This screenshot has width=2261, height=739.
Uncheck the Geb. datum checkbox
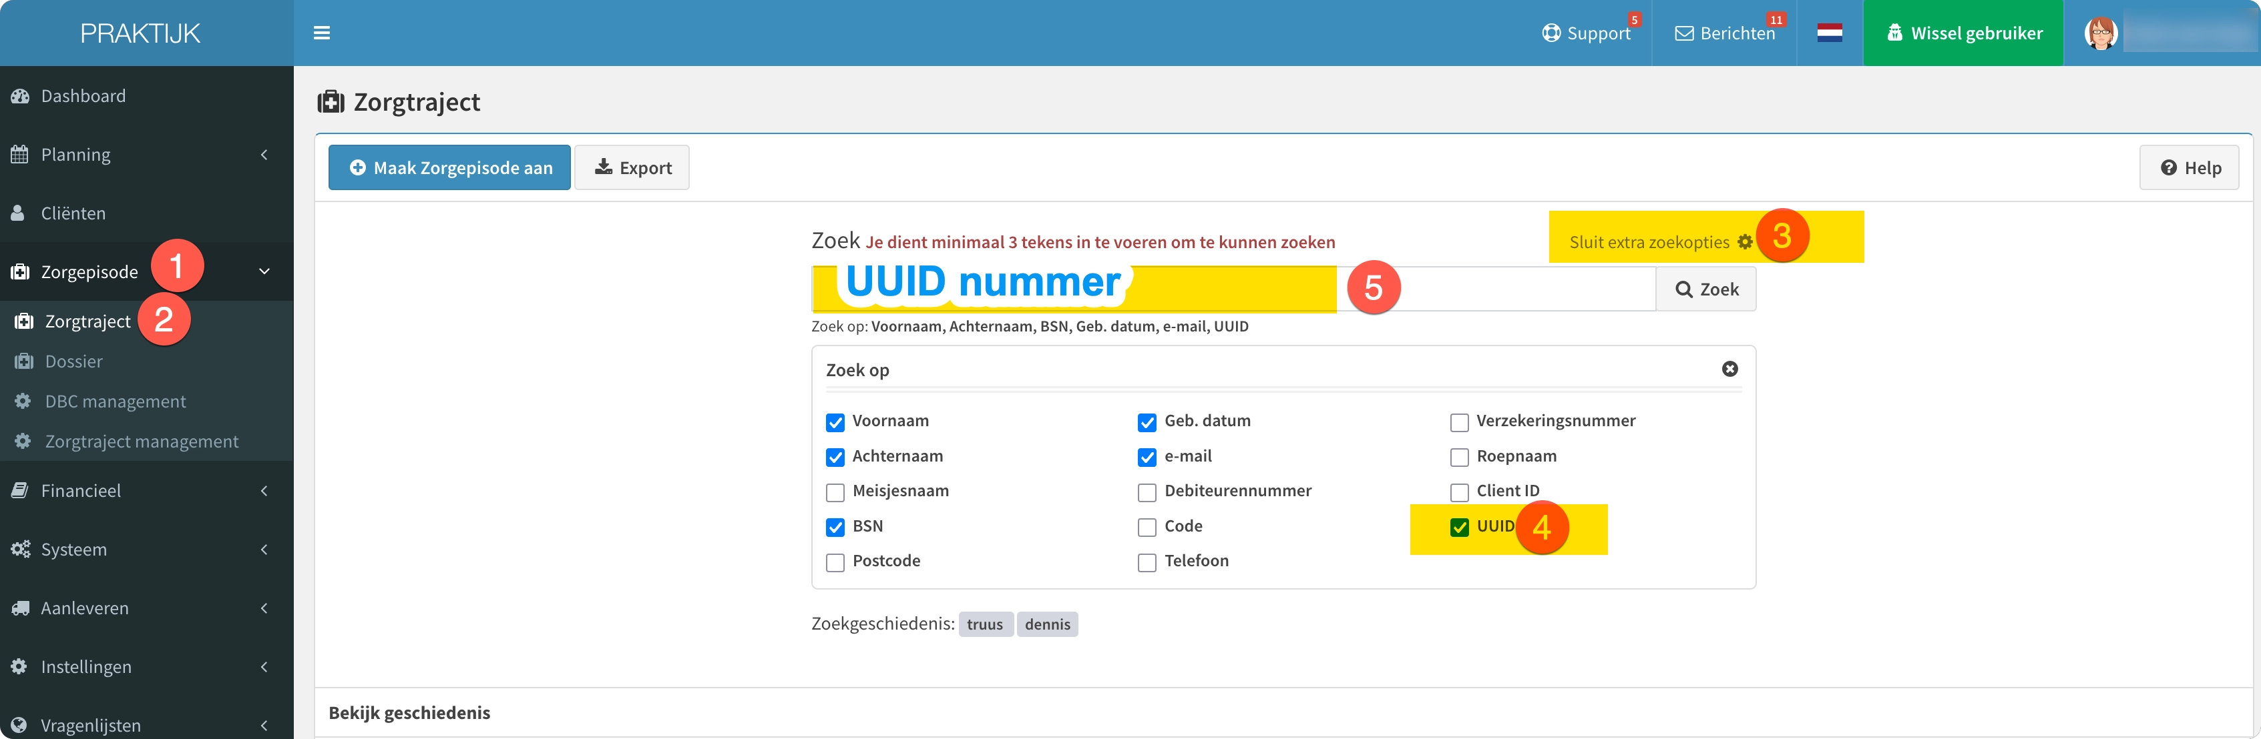tap(1147, 423)
